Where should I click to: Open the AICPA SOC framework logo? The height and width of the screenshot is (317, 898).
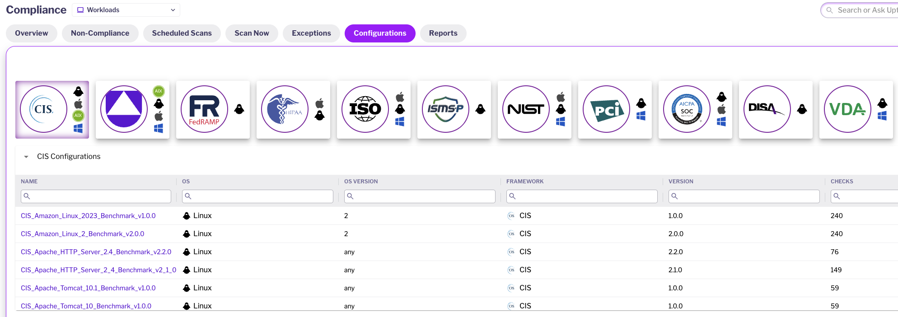pyautogui.click(x=687, y=109)
